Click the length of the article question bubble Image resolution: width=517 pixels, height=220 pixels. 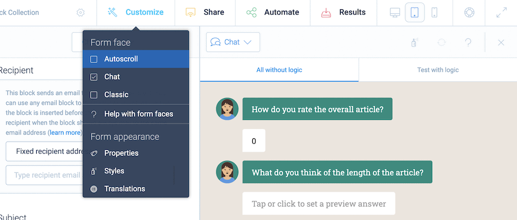(337, 172)
